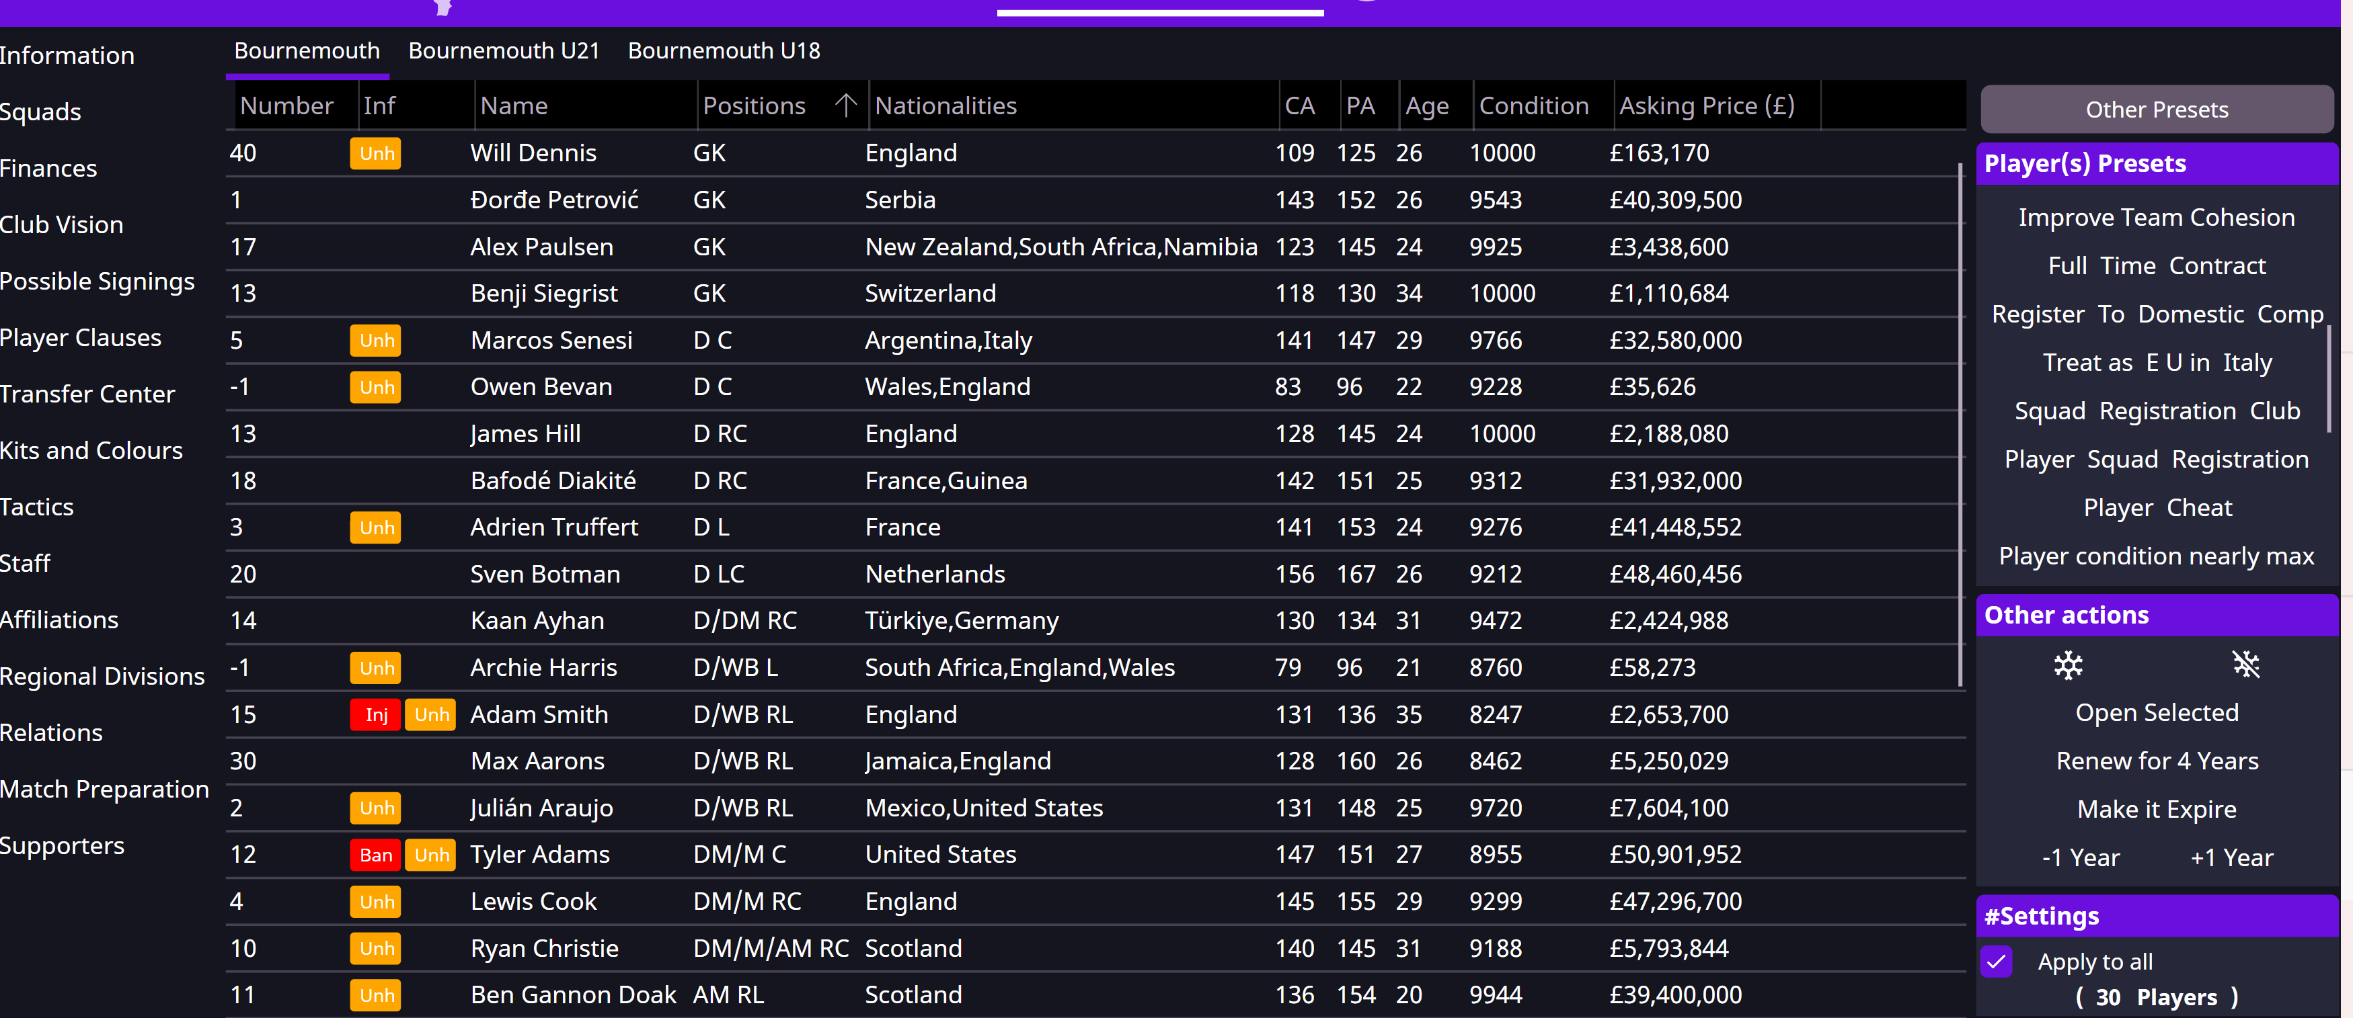Switch to the Bournemouth U21 tab
The image size is (2353, 1018).
point(503,51)
